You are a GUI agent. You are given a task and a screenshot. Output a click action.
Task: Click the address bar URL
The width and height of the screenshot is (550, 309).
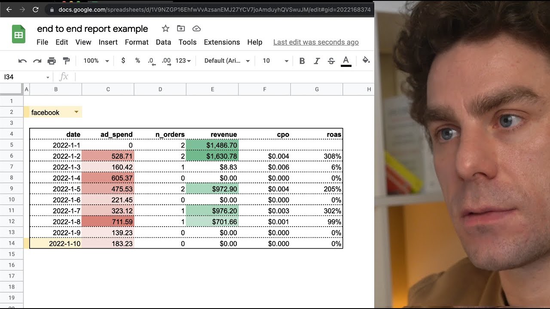tap(214, 9)
